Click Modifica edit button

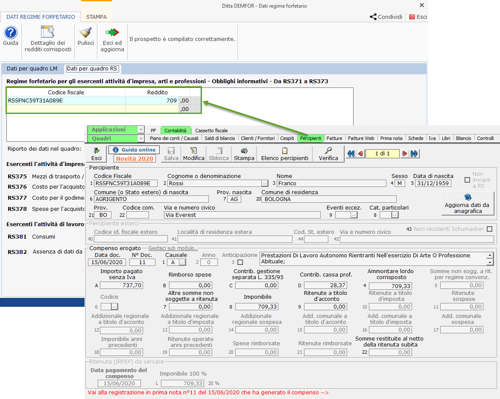(193, 154)
